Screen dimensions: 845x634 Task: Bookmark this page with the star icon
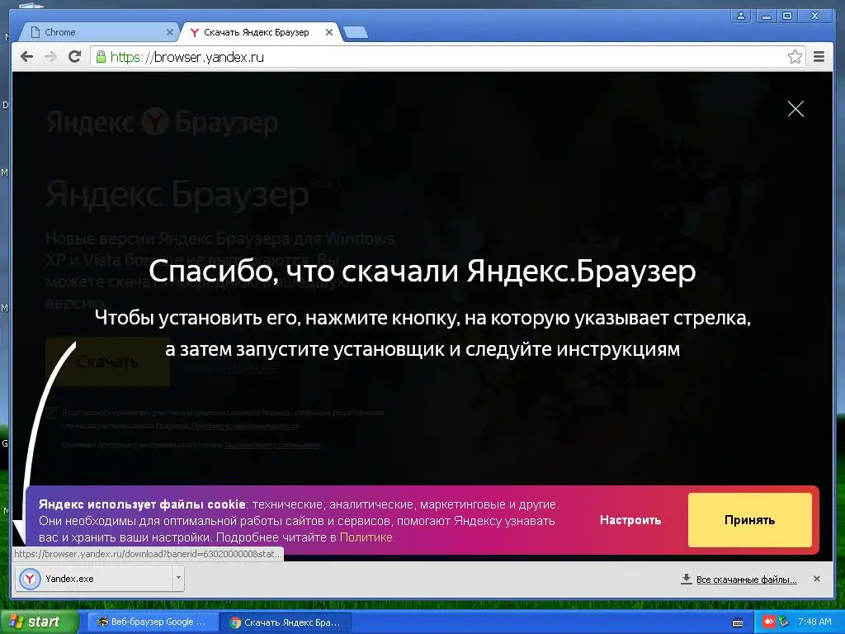coord(795,57)
